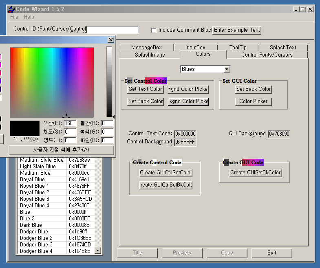320x268 pixels.
Task: Click the Exit button
Action: [271, 253]
